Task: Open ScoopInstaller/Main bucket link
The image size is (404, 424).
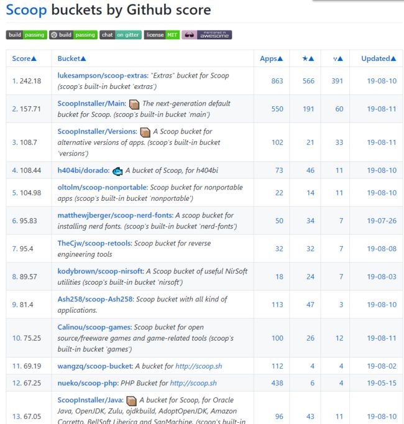Action: (91, 103)
